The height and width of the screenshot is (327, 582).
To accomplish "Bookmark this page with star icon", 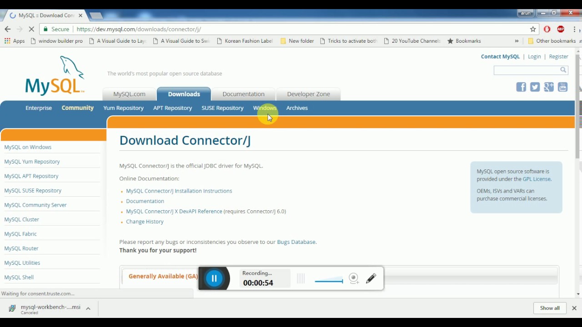I will [x=533, y=29].
